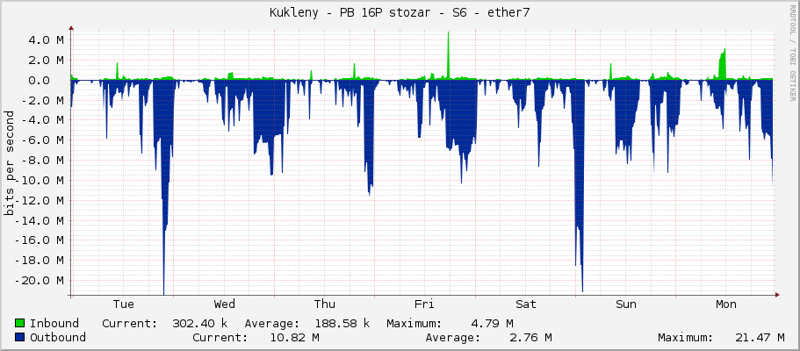Viewport: 800px width, 351px height.
Task: Click the Inbound average value 188.58 k
Action: point(342,323)
